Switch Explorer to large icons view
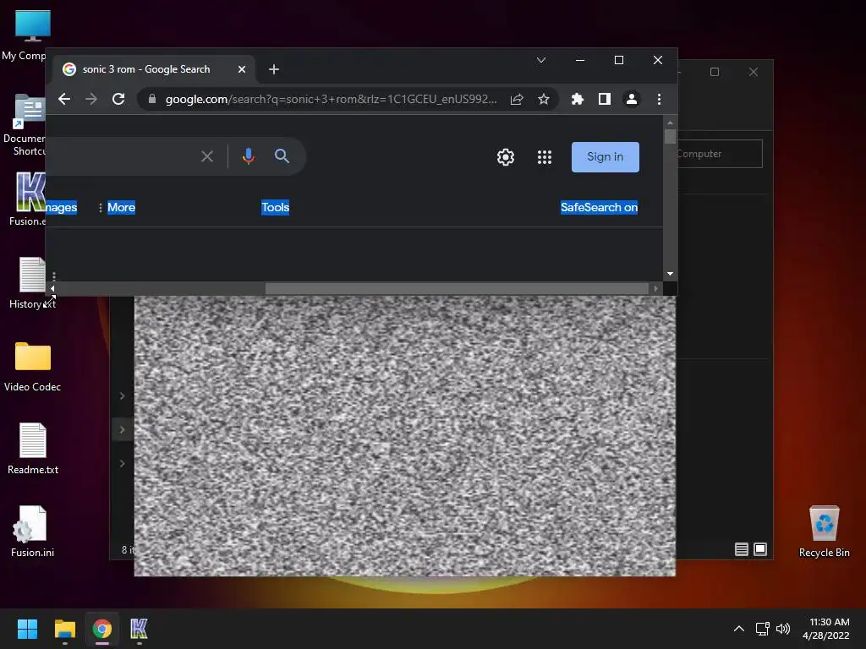The width and height of the screenshot is (866, 649). (760, 549)
